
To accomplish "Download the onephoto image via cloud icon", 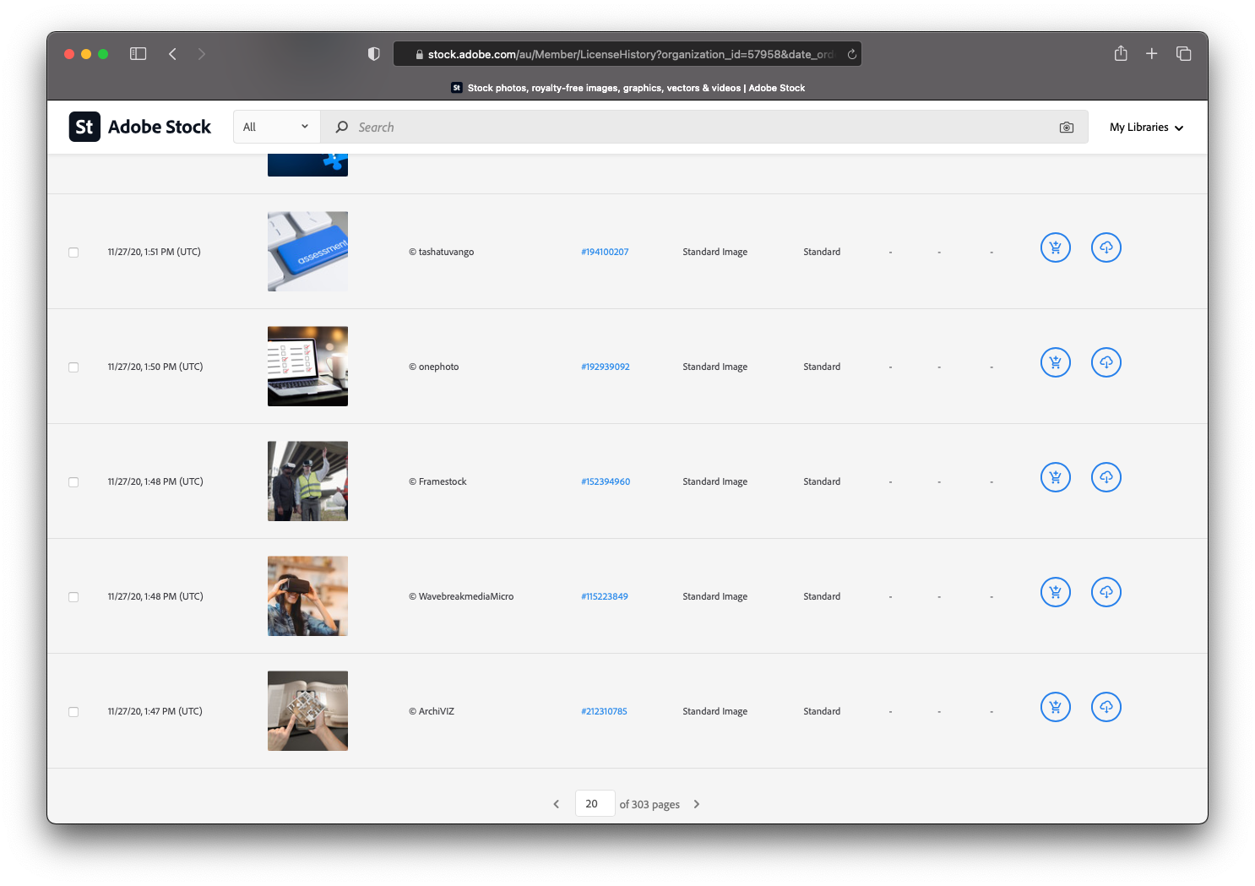I will click(1106, 362).
